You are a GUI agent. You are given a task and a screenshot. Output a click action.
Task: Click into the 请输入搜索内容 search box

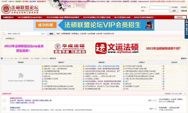(x=24, y=34)
